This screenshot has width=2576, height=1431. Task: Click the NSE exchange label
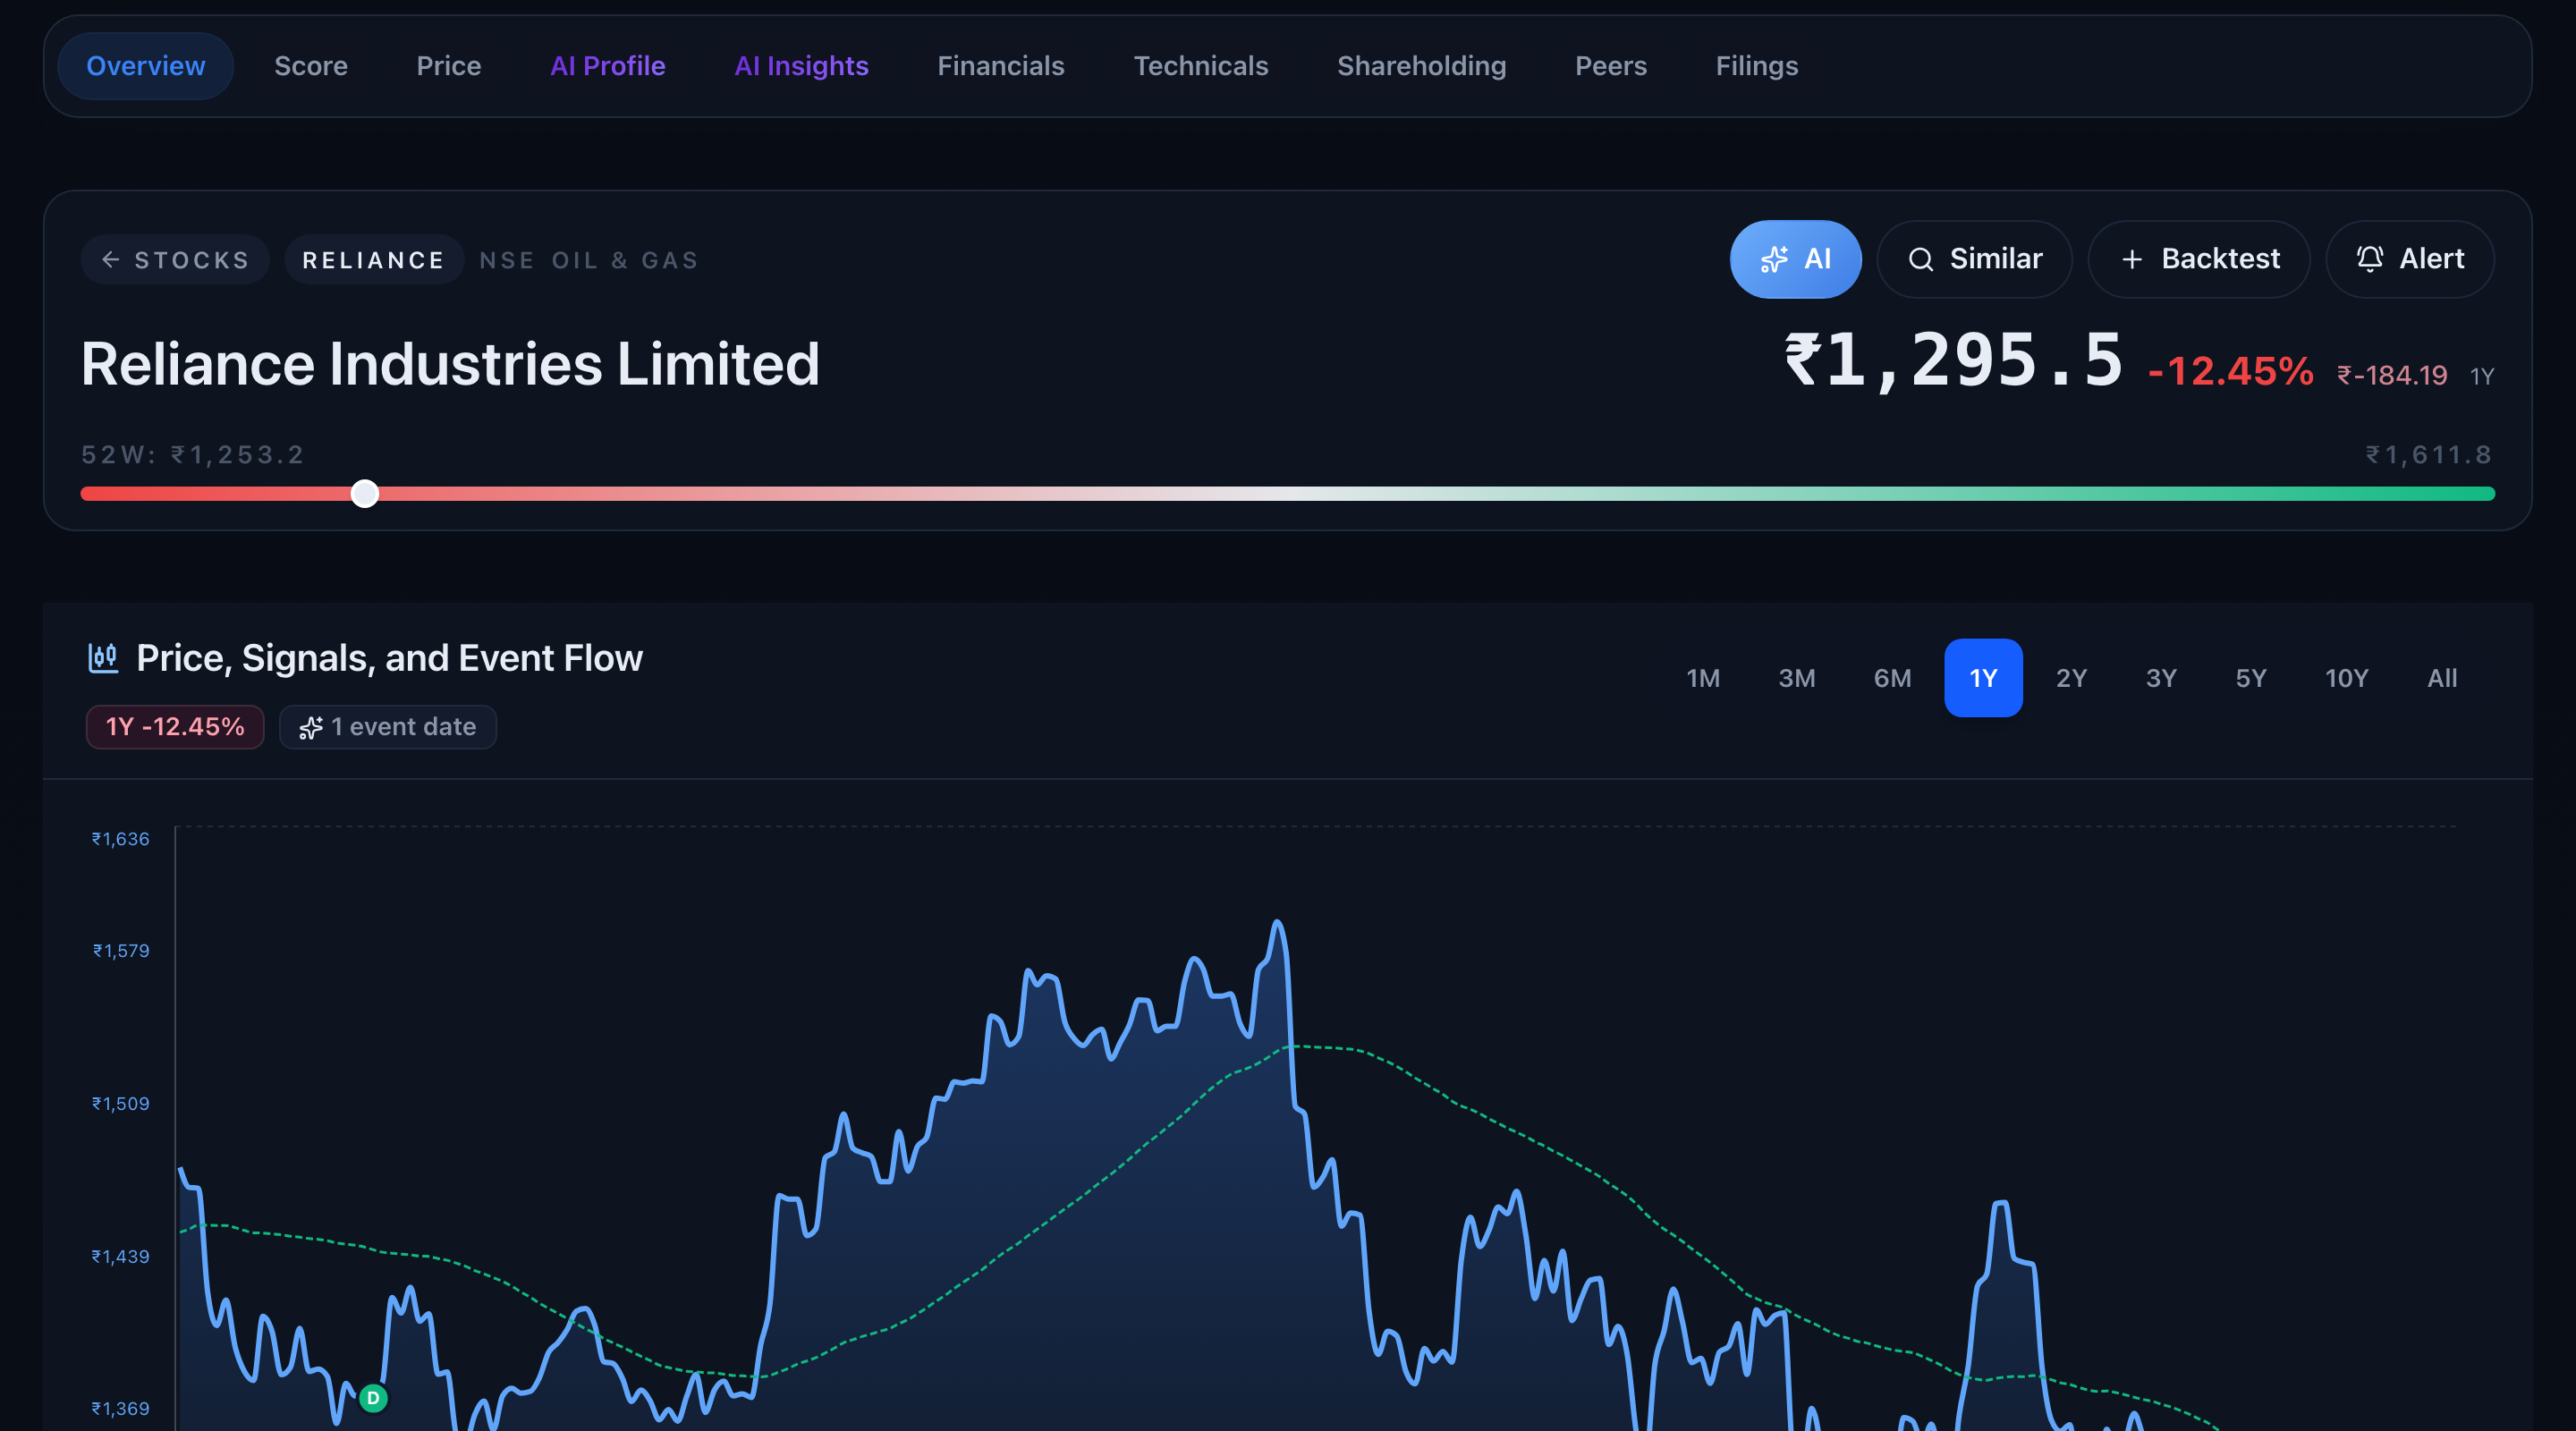point(507,260)
